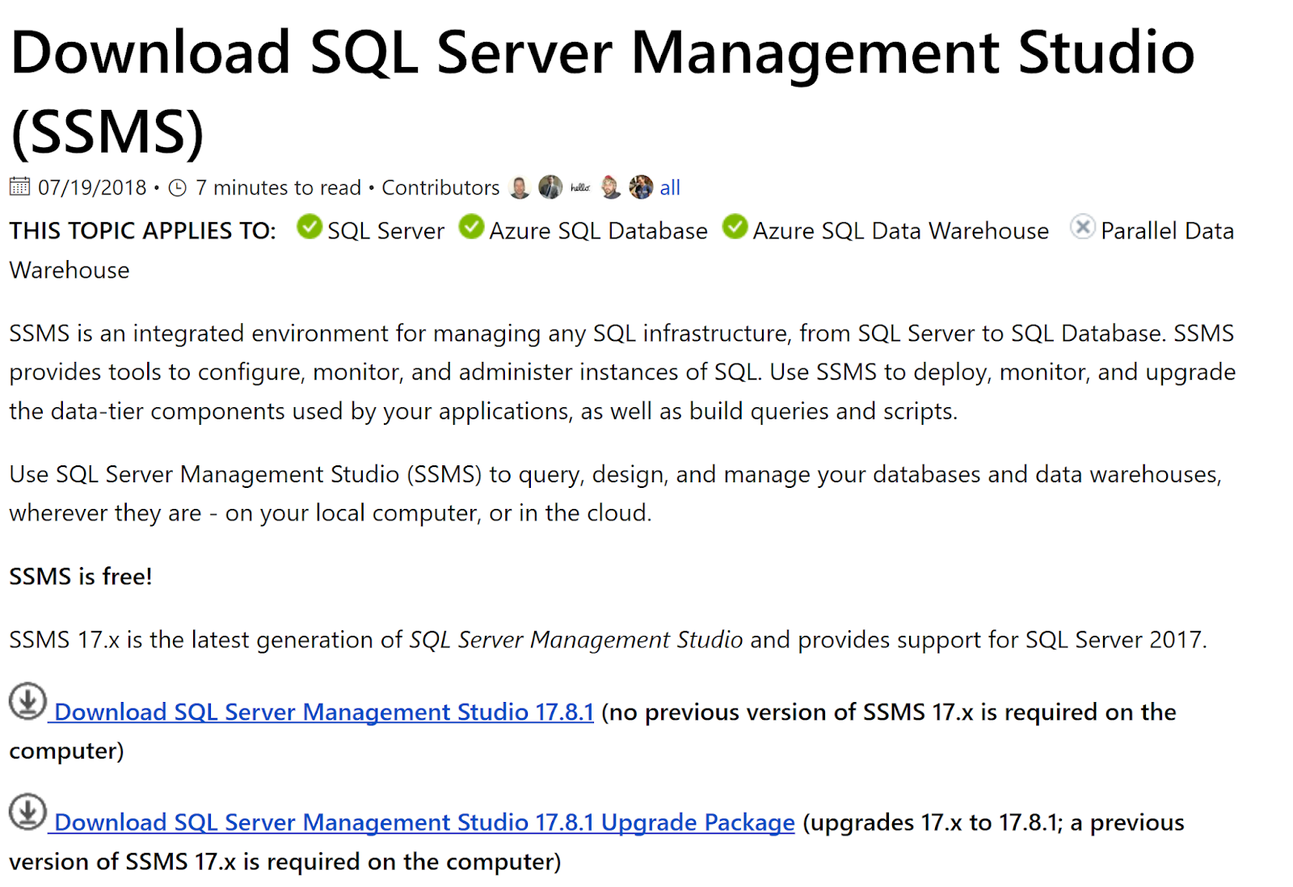The width and height of the screenshot is (1293, 887).
Task: Click the second contributor avatar
Action: pos(550,187)
